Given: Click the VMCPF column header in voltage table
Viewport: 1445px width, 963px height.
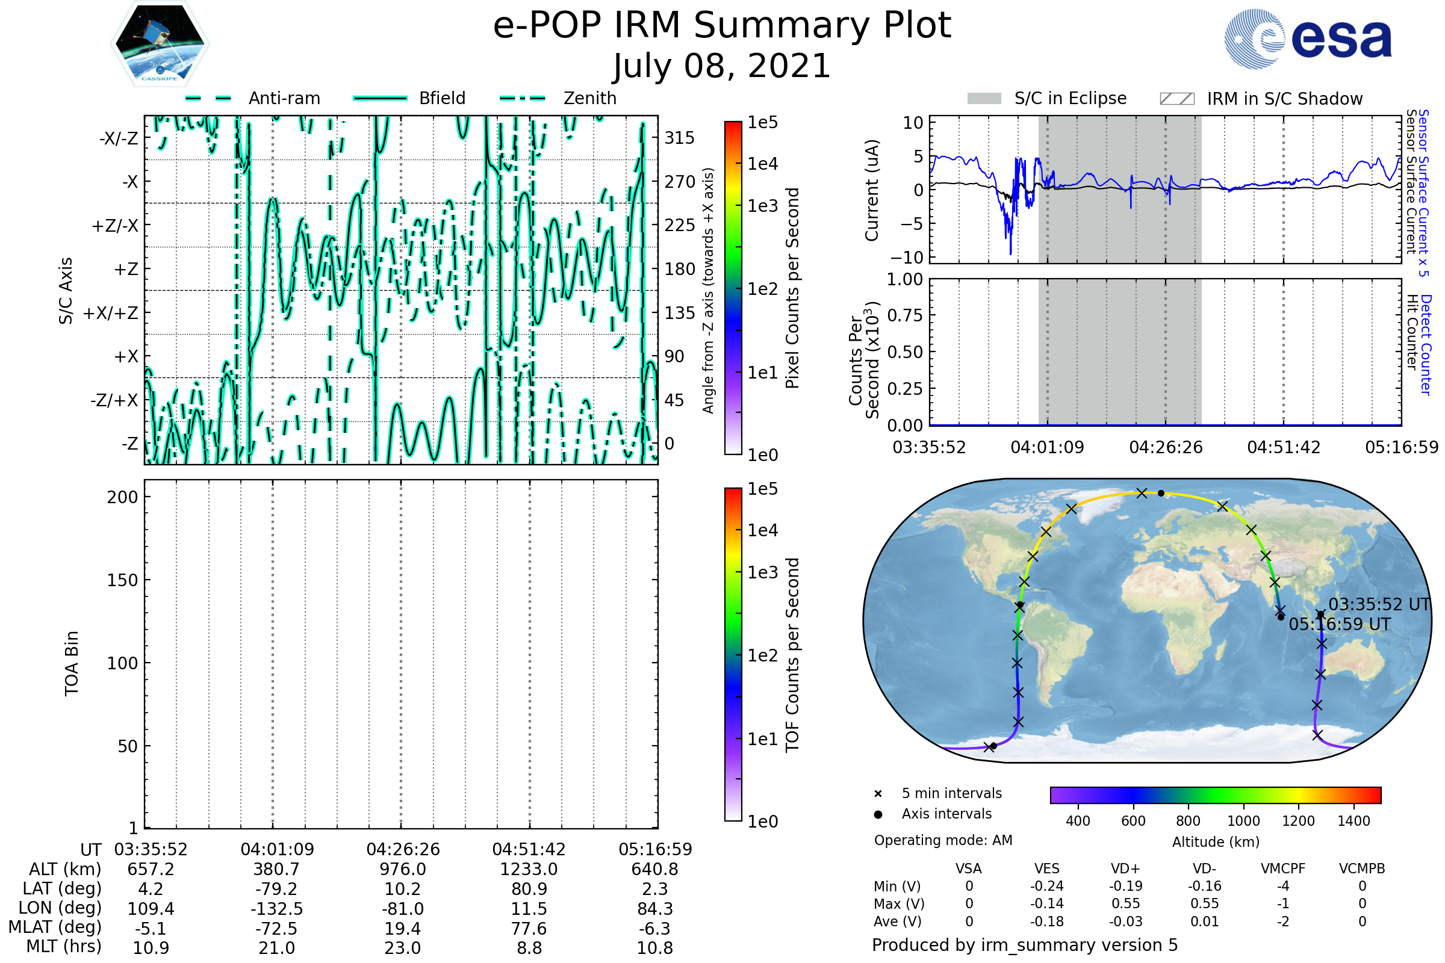Looking at the screenshot, I should 1283,869.
